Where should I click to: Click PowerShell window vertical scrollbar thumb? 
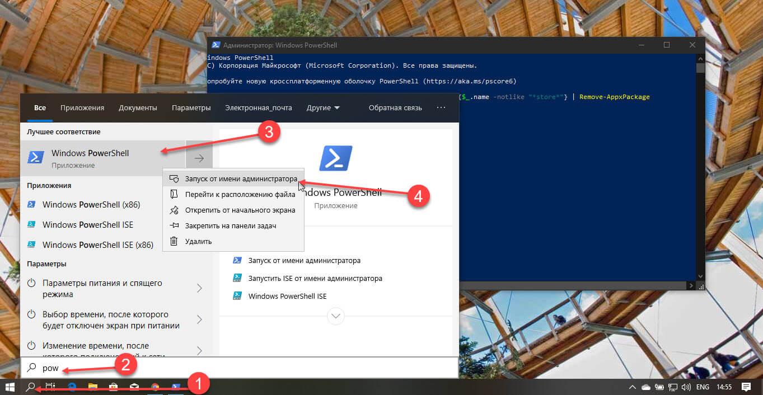[x=700, y=68]
